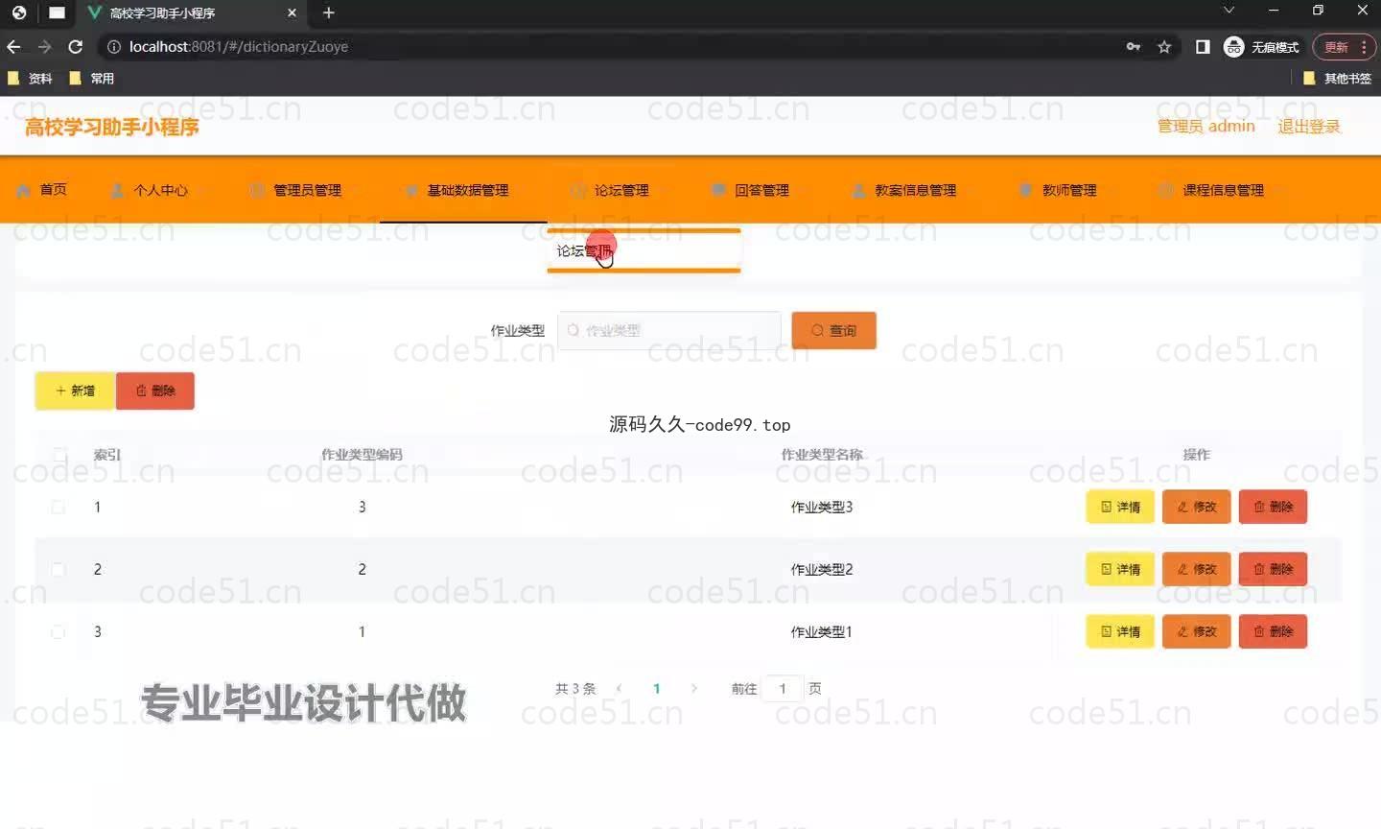Image resolution: width=1381 pixels, height=829 pixels.
Task: Open 详情 for 作业类型2
Action: [x=1120, y=569]
